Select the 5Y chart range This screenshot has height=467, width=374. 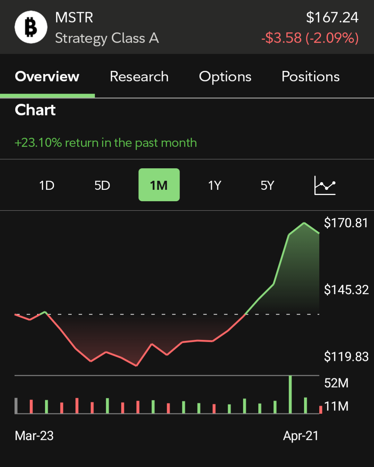point(267,185)
